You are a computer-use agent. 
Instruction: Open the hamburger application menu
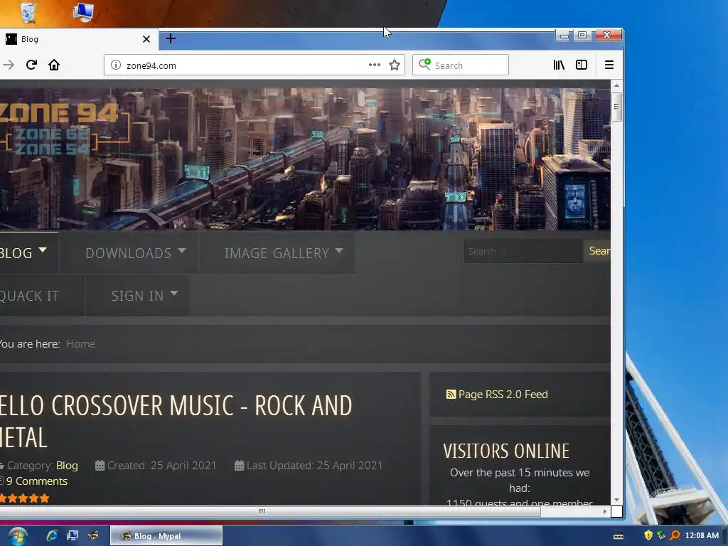tap(609, 65)
